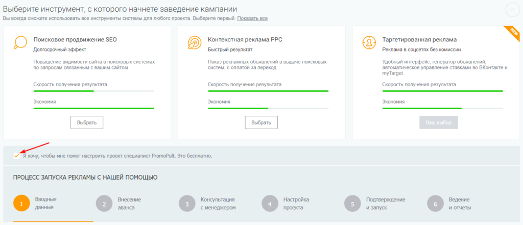Click the PPC target icon

pos(194,42)
